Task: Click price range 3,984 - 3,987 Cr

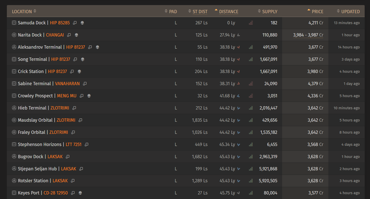Action: click(308, 35)
